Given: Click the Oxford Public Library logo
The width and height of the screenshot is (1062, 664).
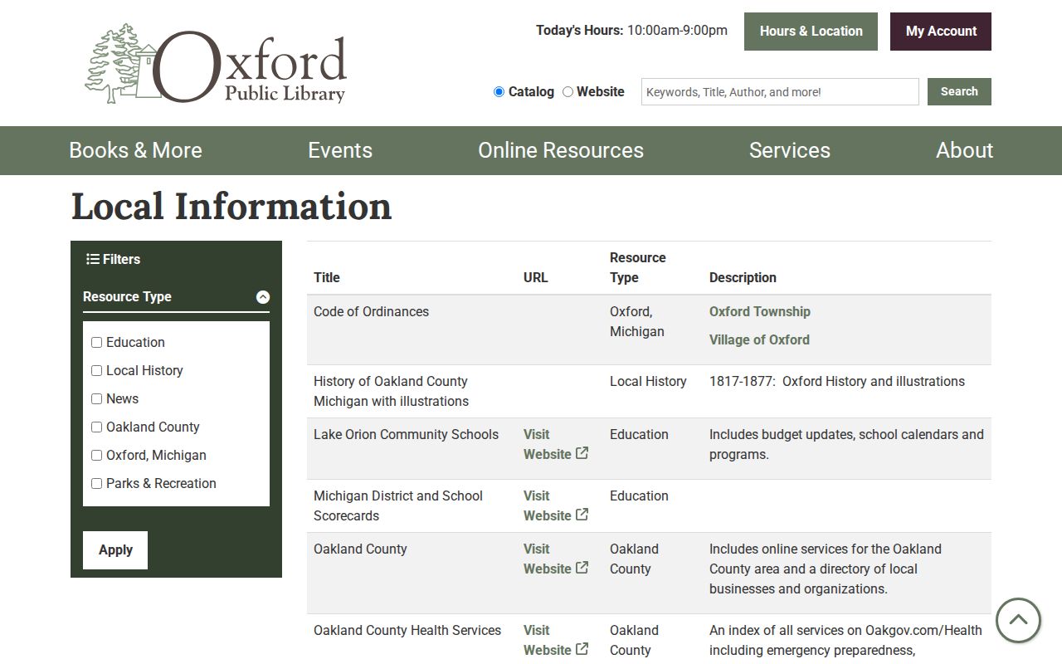Looking at the screenshot, I should [216, 64].
